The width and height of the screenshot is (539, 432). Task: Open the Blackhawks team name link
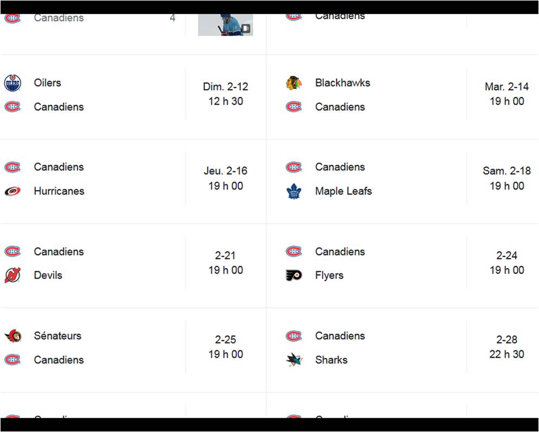(342, 83)
